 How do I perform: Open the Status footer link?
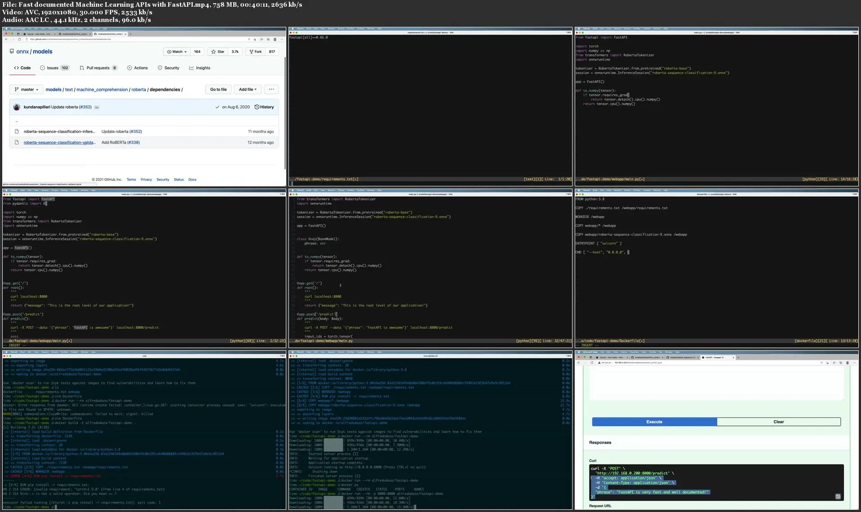179,180
